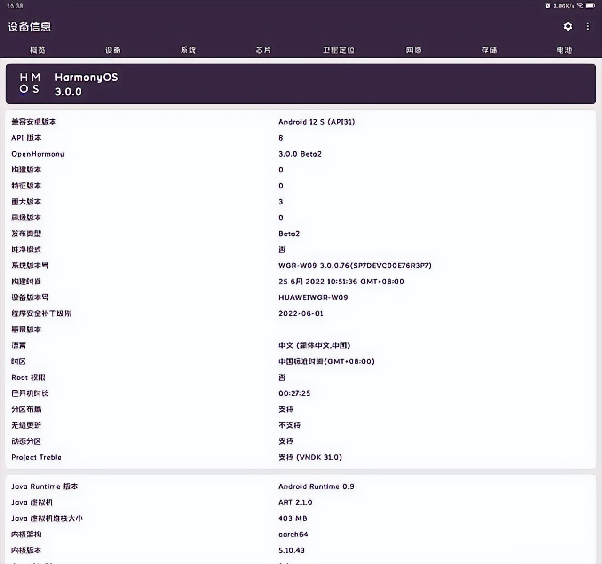Switch to the 概览 tab

38,50
